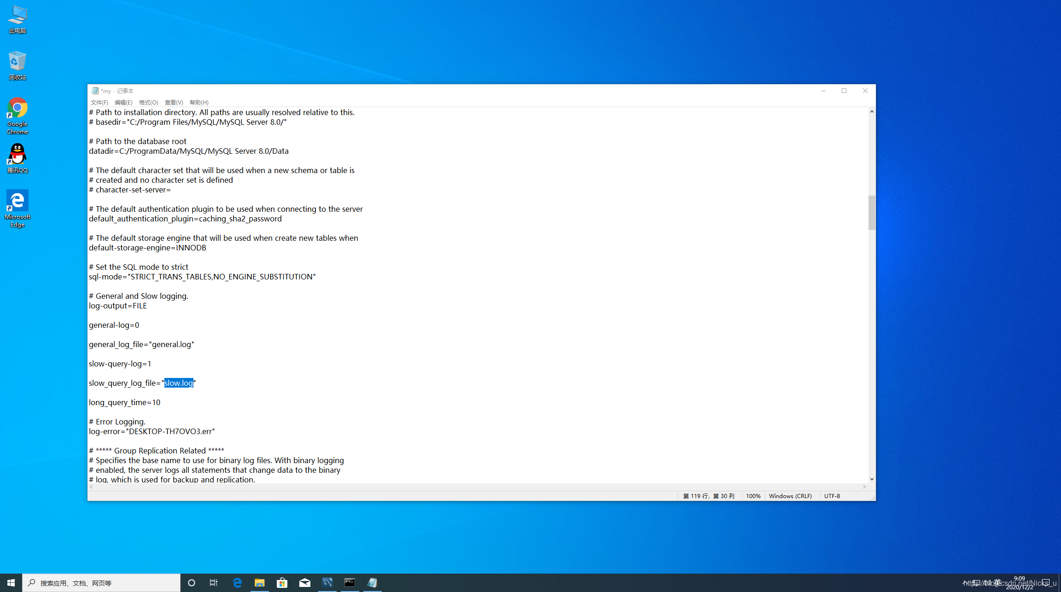Open the 编辑(E) Edit menu
The height and width of the screenshot is (592, 1061).
point(123,102)
